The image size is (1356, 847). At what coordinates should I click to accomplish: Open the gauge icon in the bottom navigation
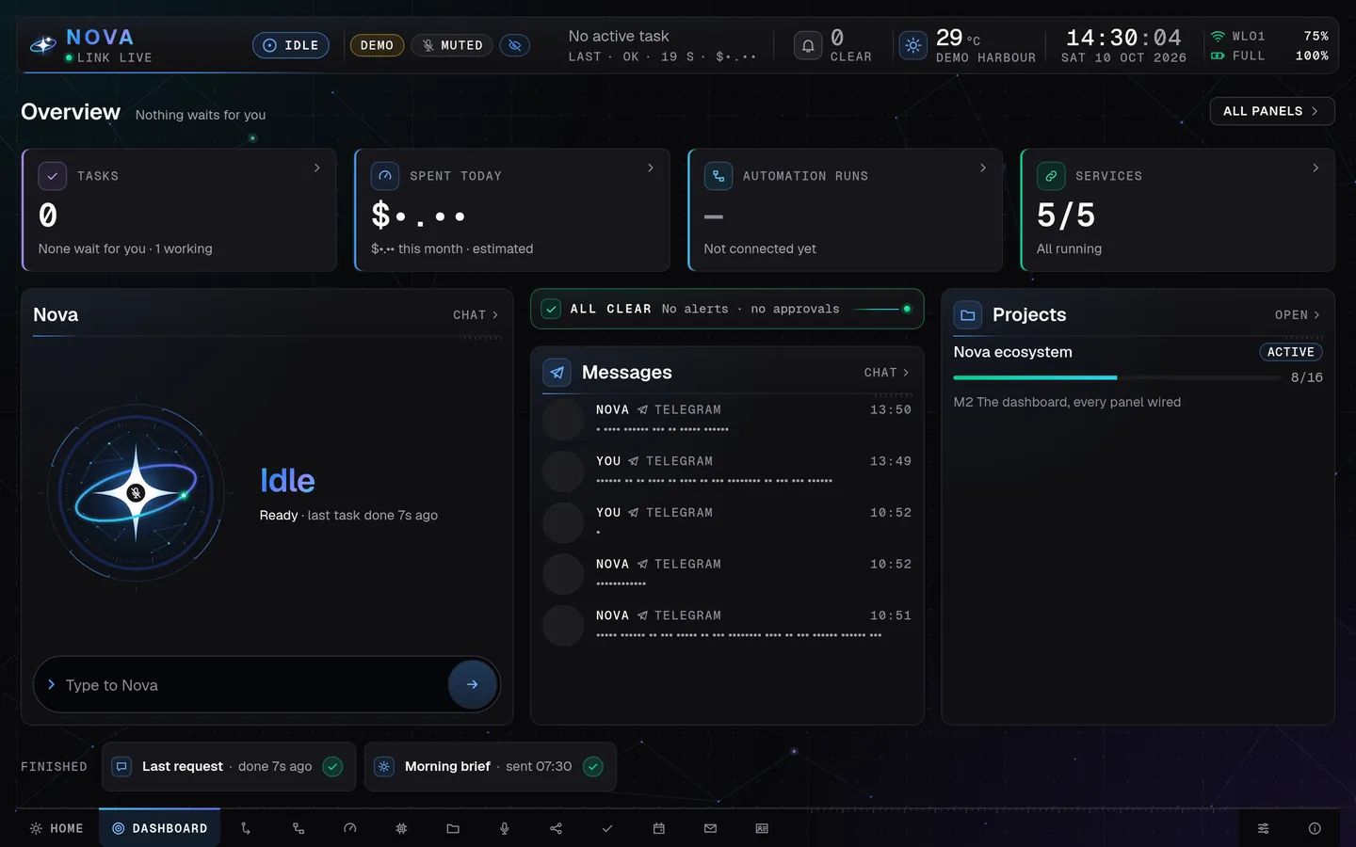(x=350, y=828)
